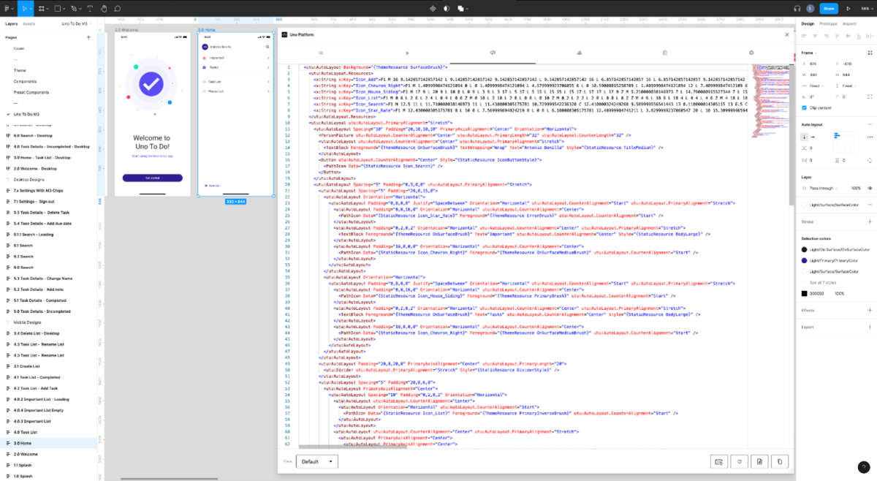Image resolution: width=877 pixels, height=481 pixels.
Task: Expand the Move tool dropdown arrow
Action: (31, 9)
